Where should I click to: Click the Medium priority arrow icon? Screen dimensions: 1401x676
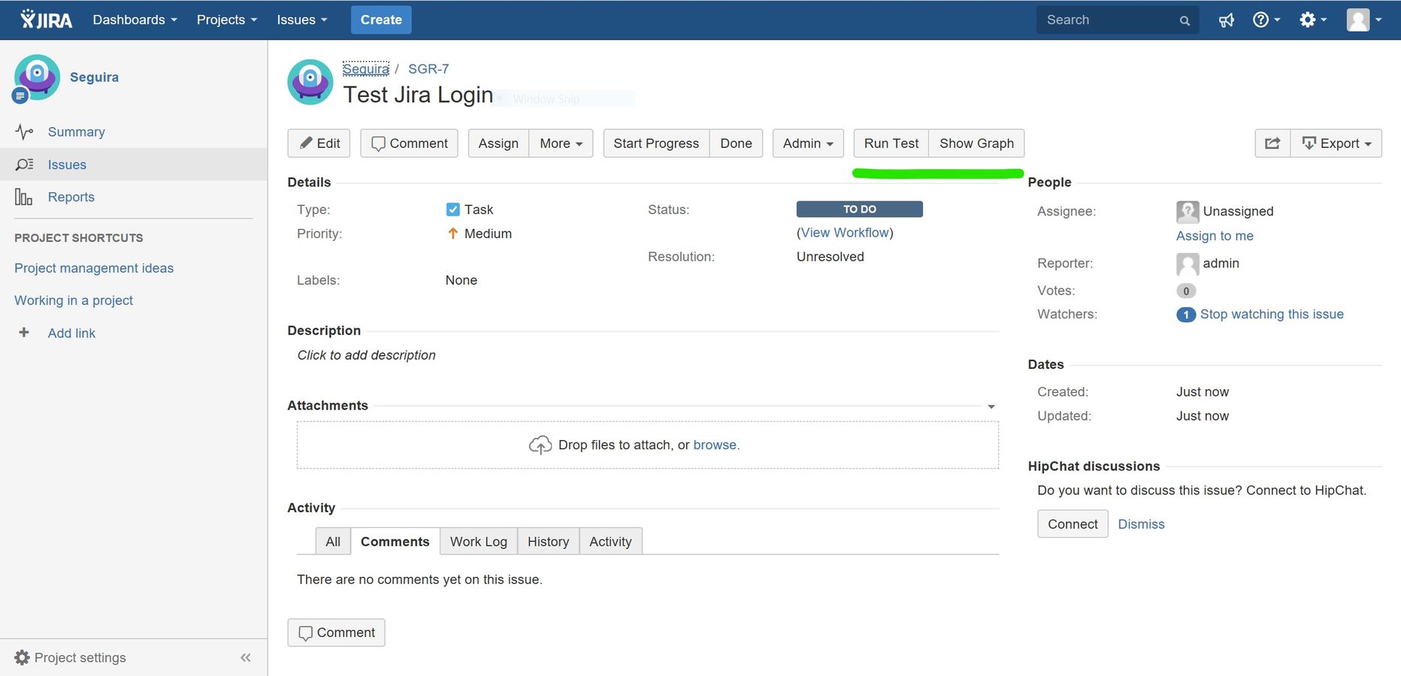tap(452, 234)
